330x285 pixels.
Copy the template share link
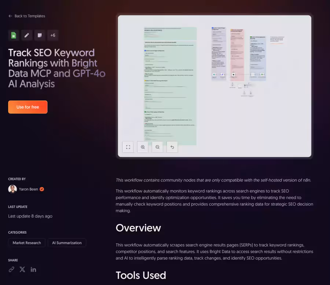(x=11, y=270)
